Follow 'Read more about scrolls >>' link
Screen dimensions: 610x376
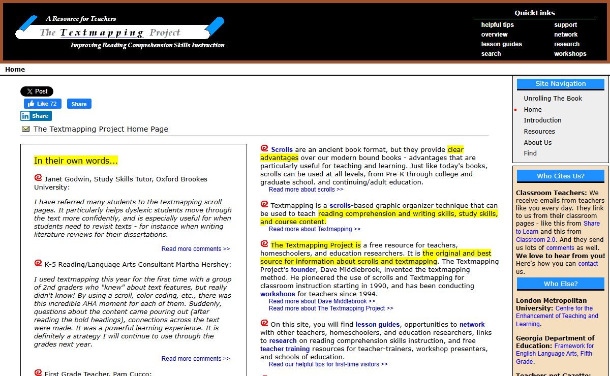306,190
